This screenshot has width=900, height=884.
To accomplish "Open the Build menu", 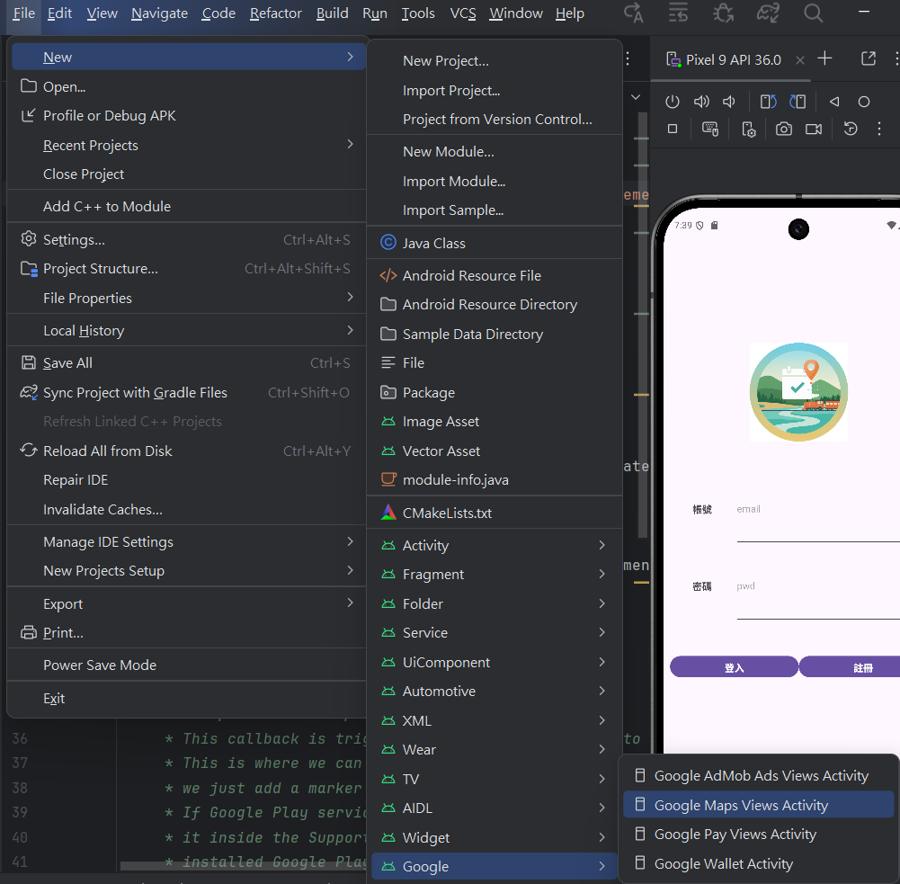I will click(333, 13).
